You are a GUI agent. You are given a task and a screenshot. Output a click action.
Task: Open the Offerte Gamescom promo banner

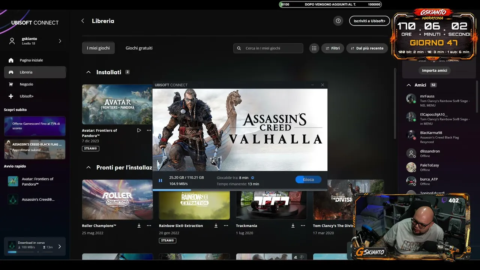tap(35, 126)
